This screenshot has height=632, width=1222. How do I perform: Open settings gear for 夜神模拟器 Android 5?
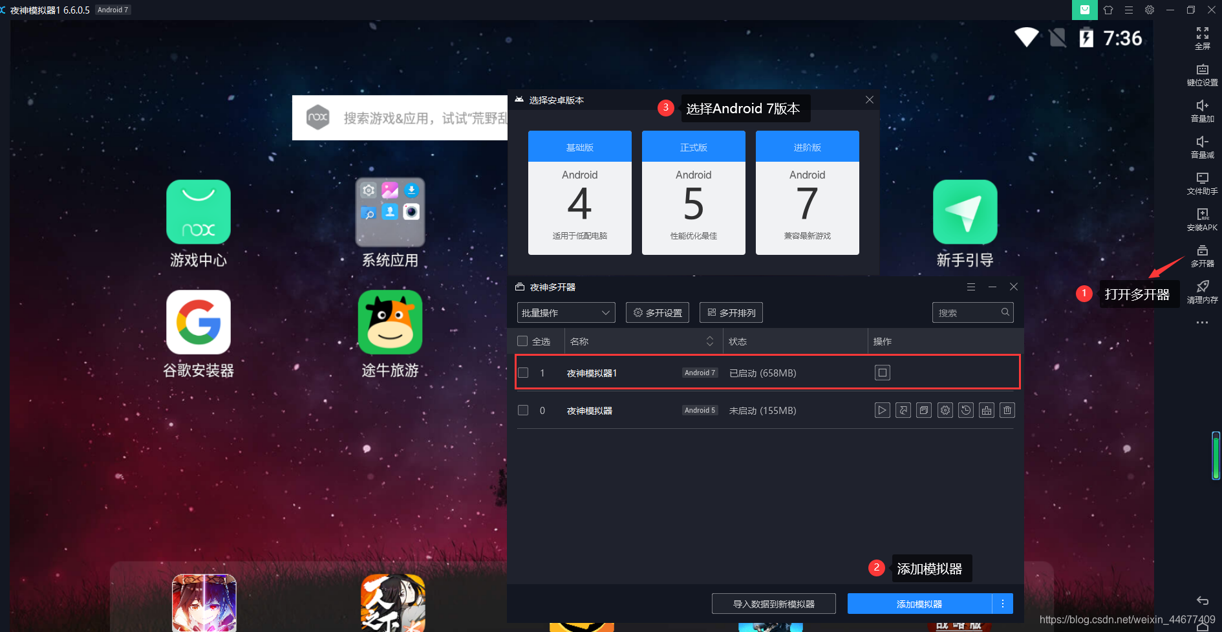(945, 410)
